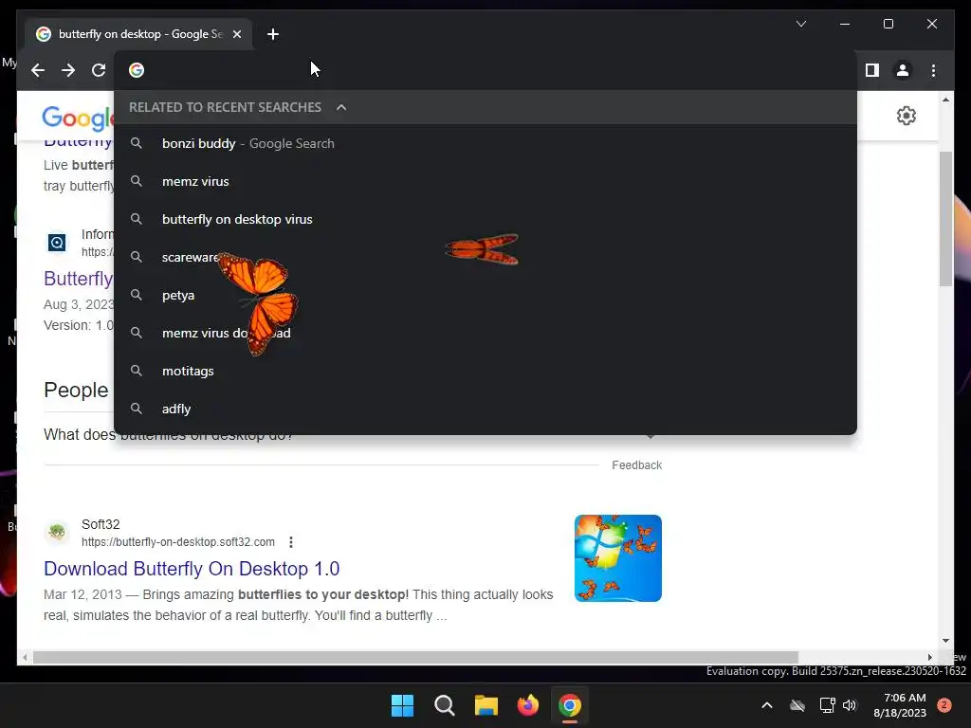
Task: Choose the 'bonzi buddy' suggestion
Action: tap(485, 144)
